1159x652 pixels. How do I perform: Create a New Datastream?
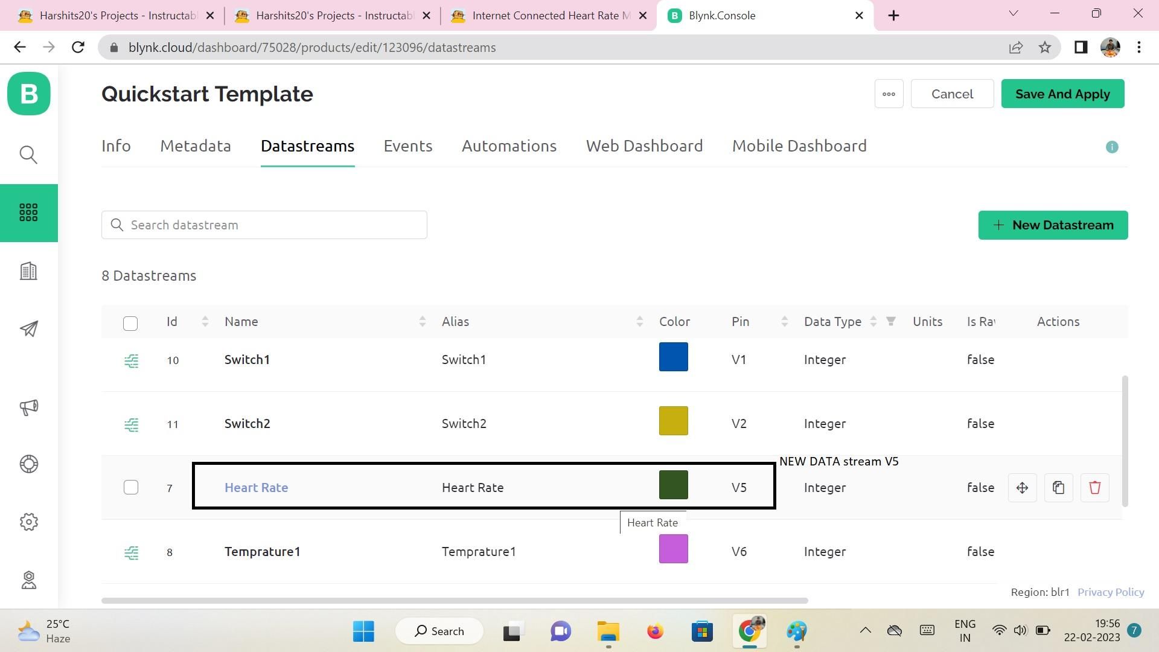click(1053, 225)
